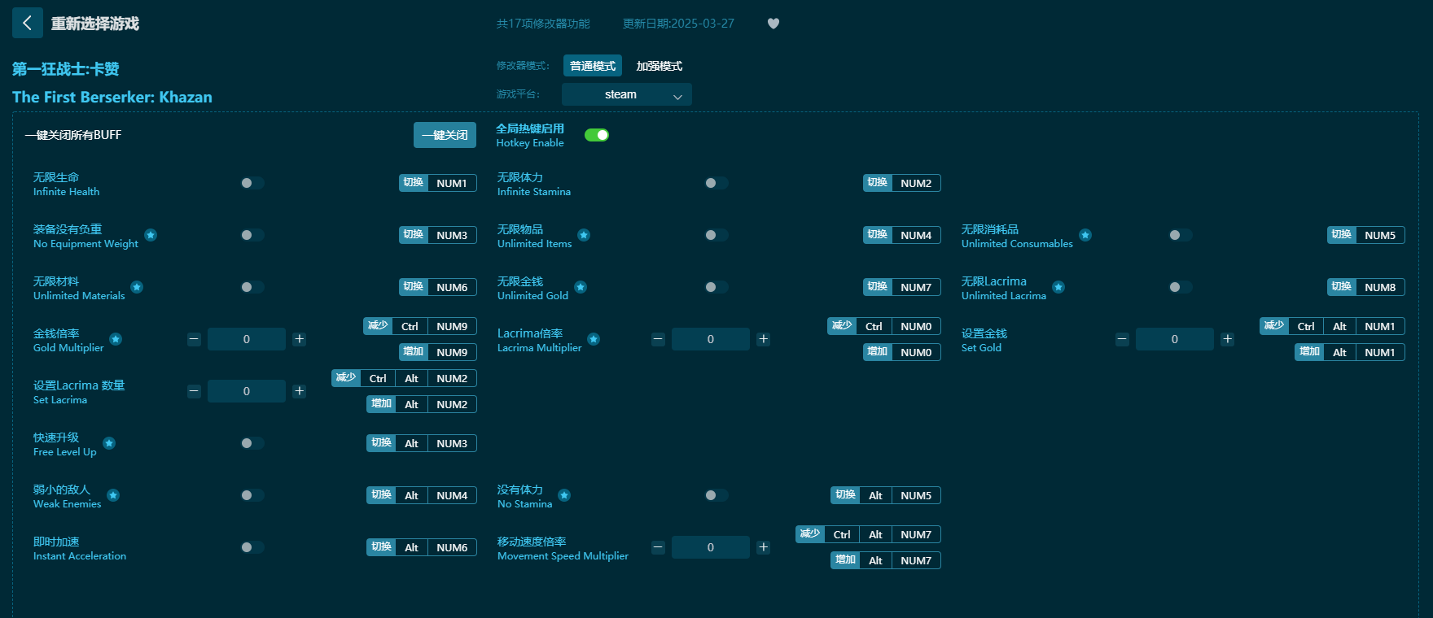Toggle Infinite Stamina switch
Screen dimensions: 1433x618
pyautogui.click(x=716, y=183)
